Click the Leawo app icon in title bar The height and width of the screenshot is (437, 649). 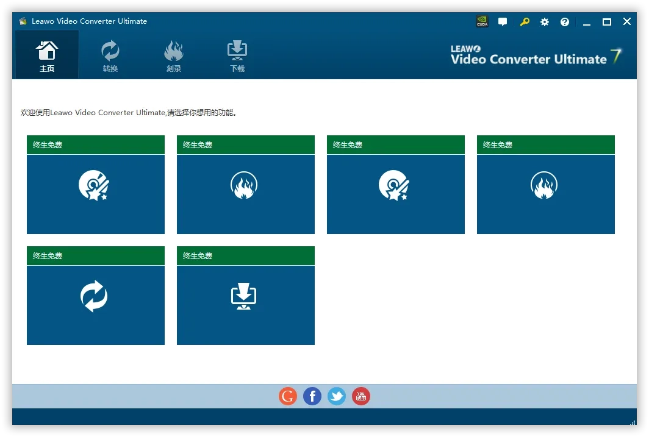[x=23, y=21]
